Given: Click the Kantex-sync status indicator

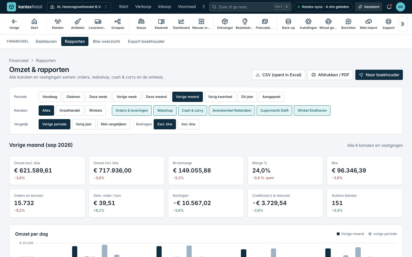Looking at the screenshot, I should point(323,7).
